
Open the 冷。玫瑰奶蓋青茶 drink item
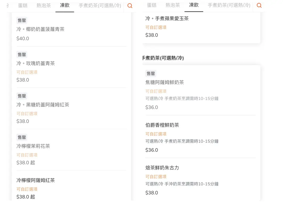click(x=36, y=63)
